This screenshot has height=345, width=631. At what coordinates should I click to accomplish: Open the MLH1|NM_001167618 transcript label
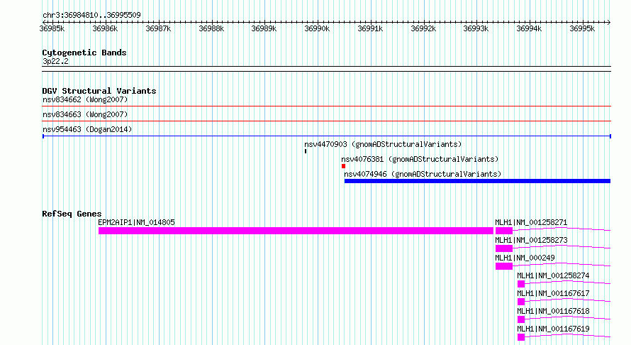(x=553, y=311)
